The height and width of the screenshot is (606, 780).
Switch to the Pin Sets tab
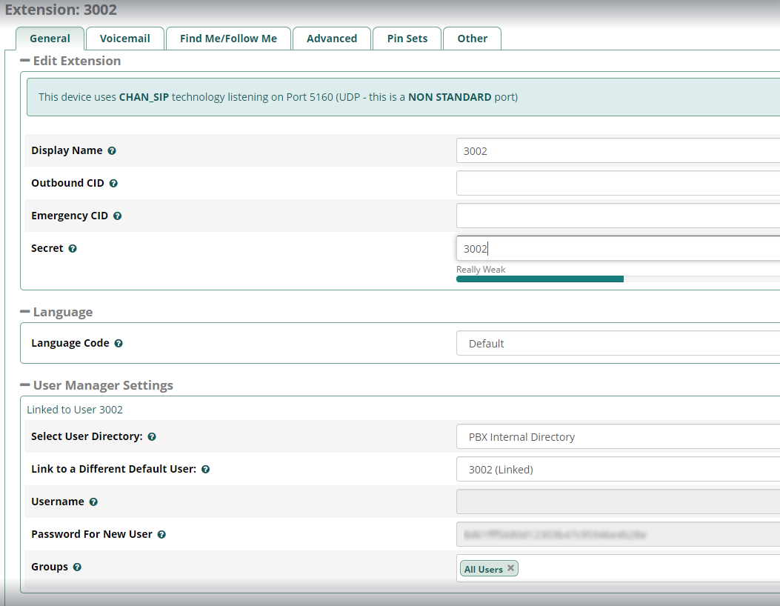407,39
